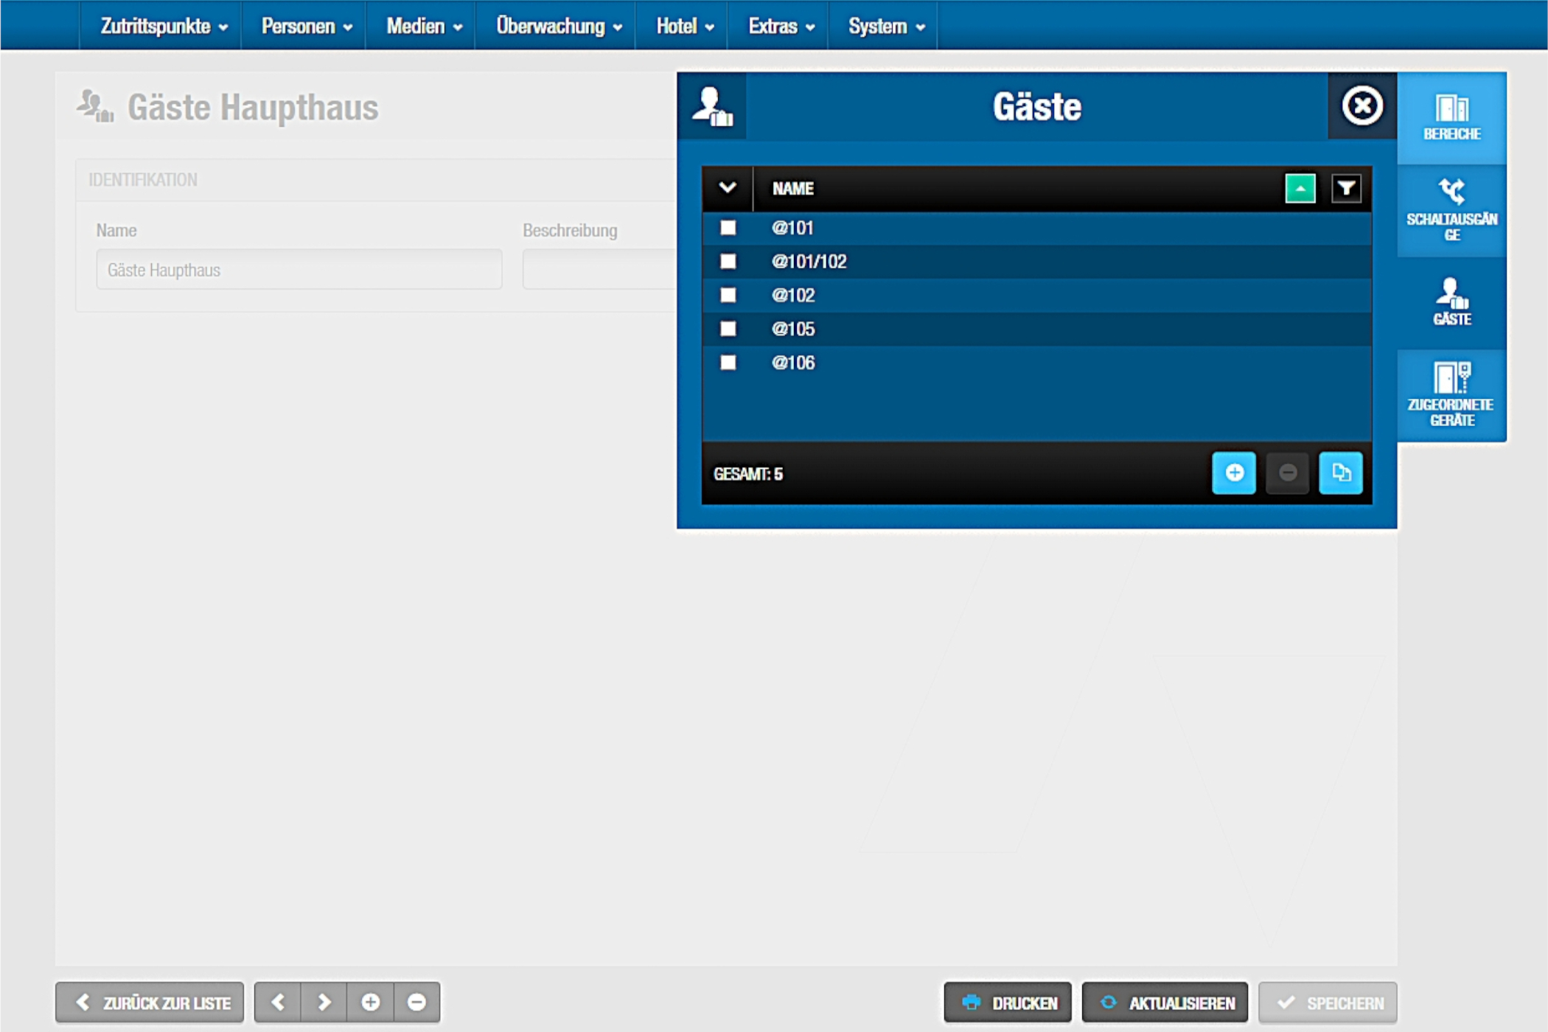Add a guest with the blue plus button
Image resolution: width=1548 pixels, height=1032 pixels.
click(x=1233, y=473)
